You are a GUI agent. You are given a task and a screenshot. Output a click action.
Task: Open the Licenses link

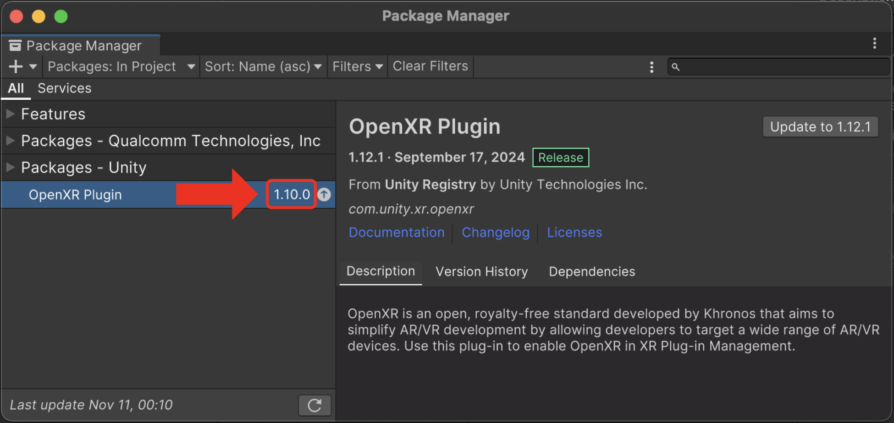(x=574, y=233)
